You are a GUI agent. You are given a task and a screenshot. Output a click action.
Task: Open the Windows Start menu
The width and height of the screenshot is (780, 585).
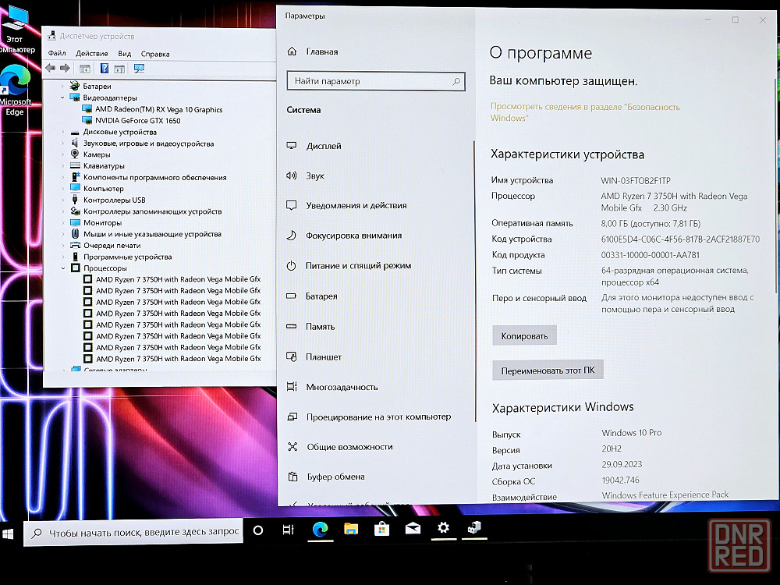[9, 534]
